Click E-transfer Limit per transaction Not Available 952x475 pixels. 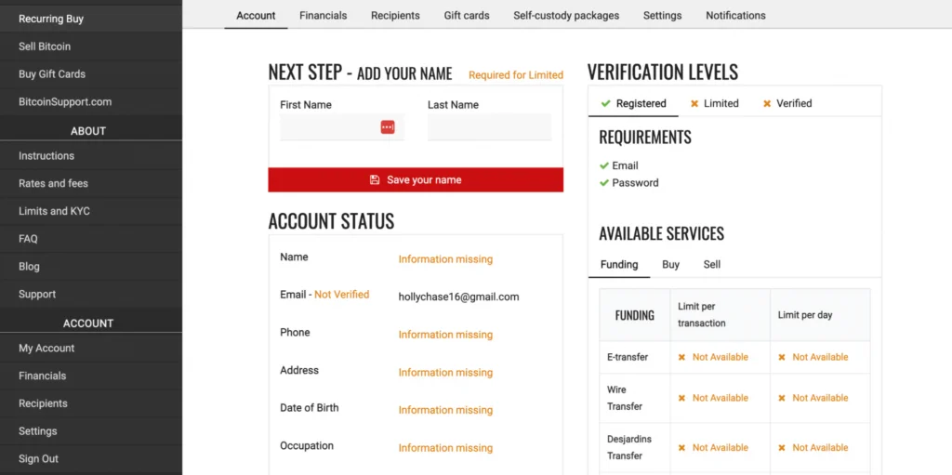click(713, 357)
